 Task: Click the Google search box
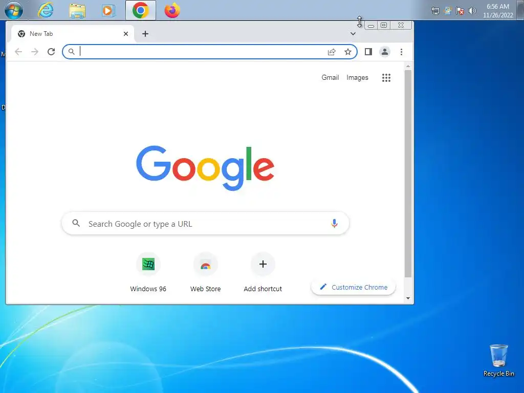(206, 223)
